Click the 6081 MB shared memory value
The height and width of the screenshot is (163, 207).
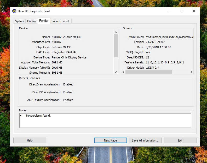coord(57,73)
